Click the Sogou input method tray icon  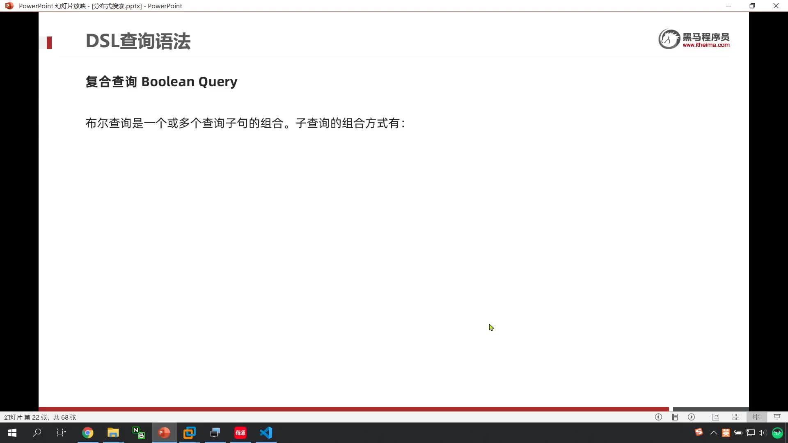699,432
